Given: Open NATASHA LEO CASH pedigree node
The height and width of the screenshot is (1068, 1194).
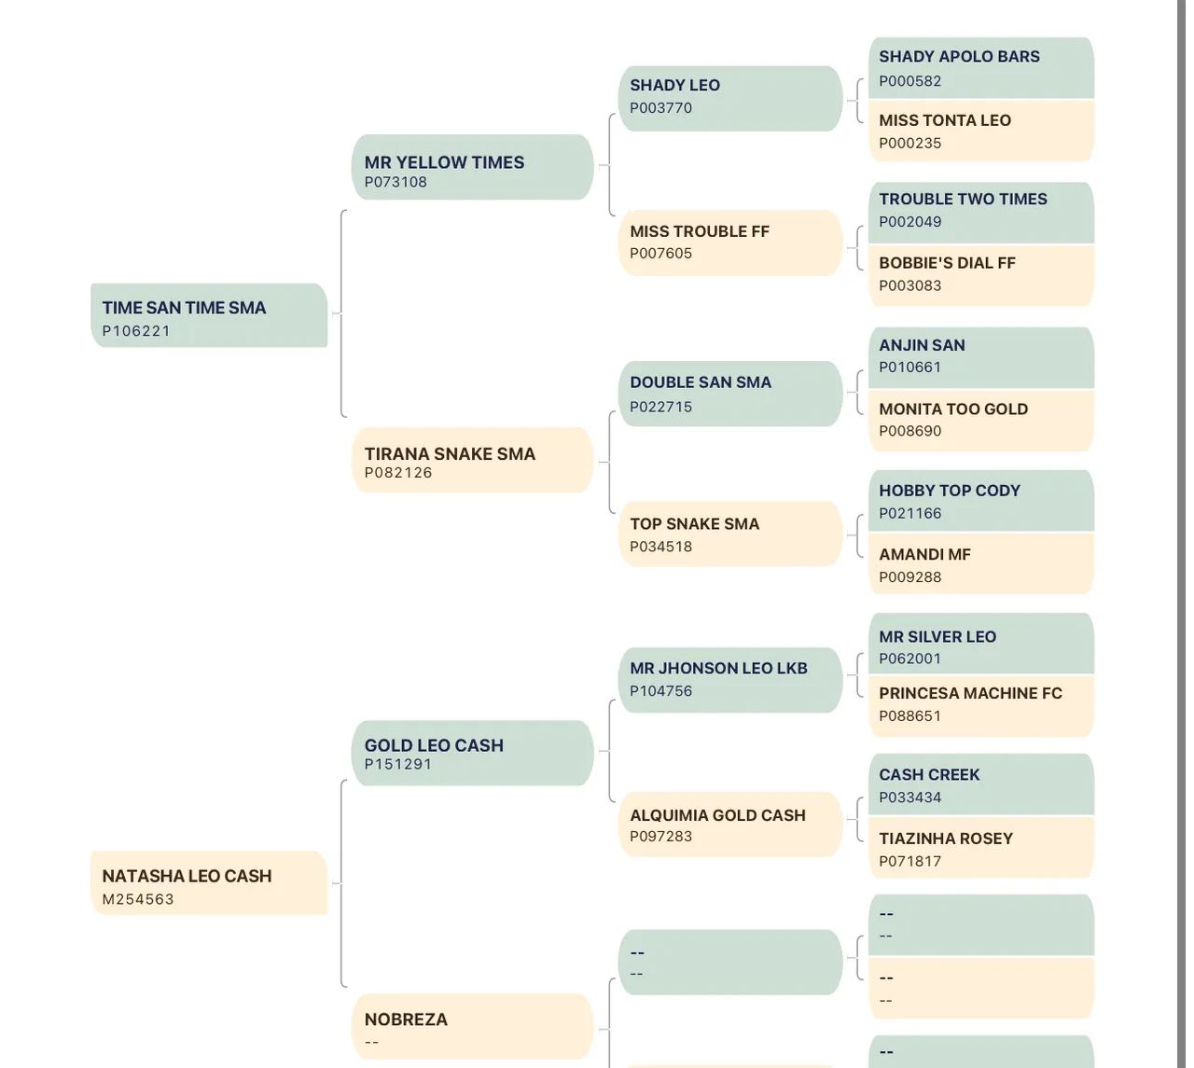Looking at the screenshot, I should (x=209, y=883).
